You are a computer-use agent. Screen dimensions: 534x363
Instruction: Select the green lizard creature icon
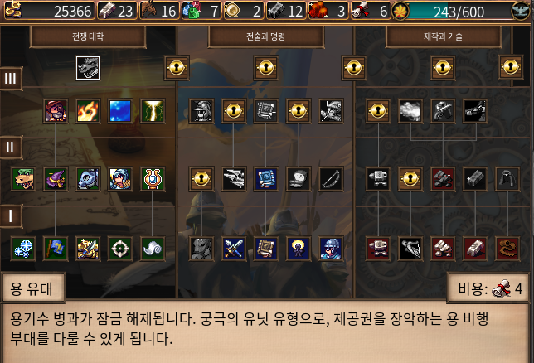23,179
